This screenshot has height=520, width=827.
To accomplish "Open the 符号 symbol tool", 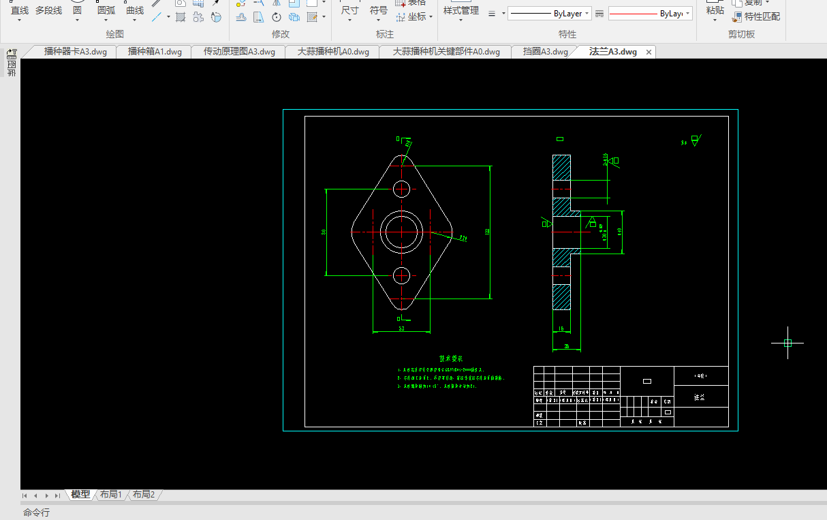I will click(x=379, y=11).
